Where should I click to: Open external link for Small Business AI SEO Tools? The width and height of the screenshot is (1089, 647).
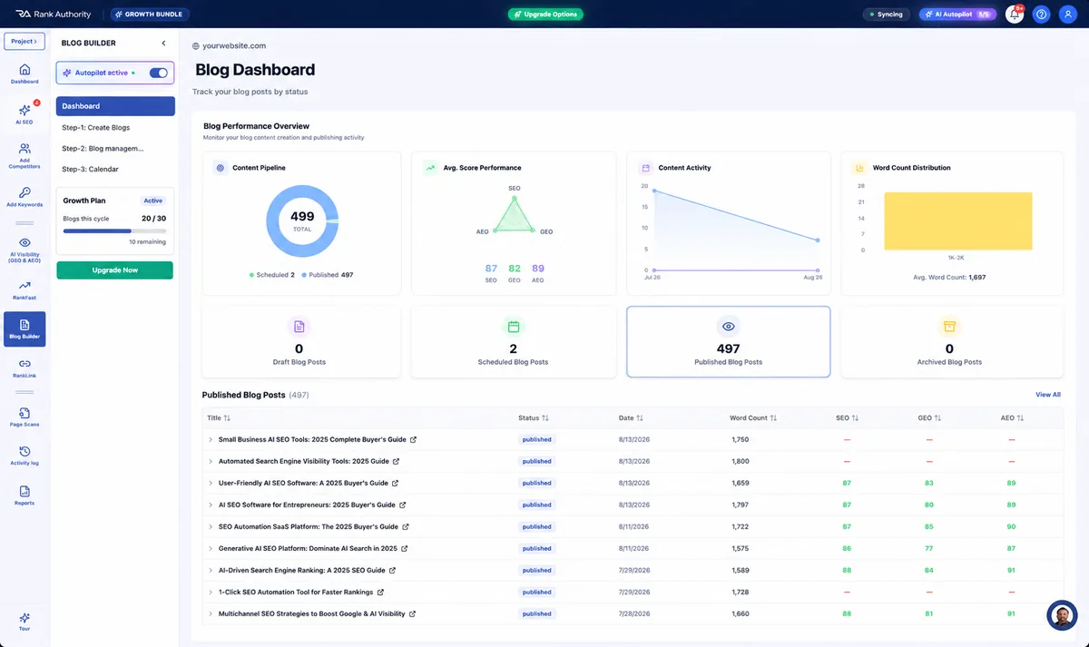414,439
